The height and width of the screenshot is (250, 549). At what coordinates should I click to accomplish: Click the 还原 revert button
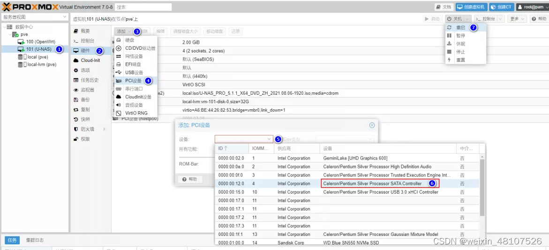pyautogui.click(x=235, y=31)
